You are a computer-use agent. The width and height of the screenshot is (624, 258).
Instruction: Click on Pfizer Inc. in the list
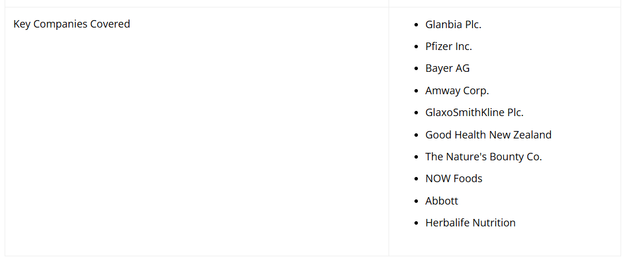click(x=448, y=47)
